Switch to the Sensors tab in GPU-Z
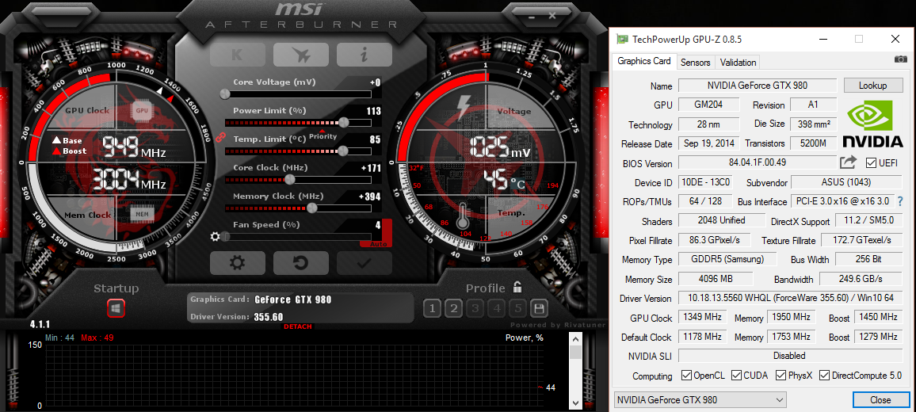Viewport: 916px width, 412px height. pos(696,63)
